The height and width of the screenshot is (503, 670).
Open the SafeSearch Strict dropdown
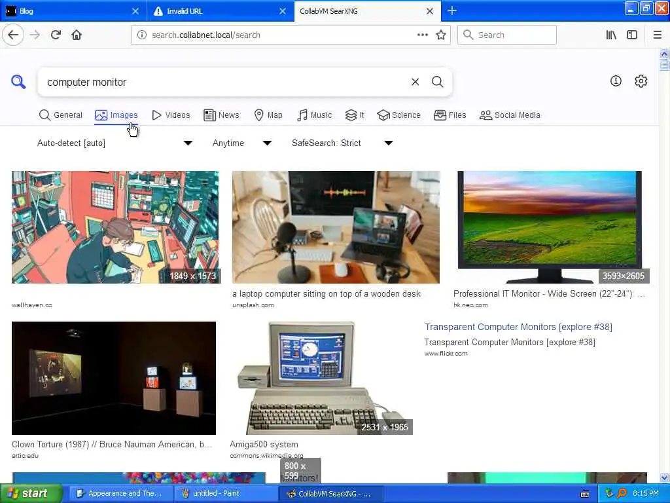point(342,143)
